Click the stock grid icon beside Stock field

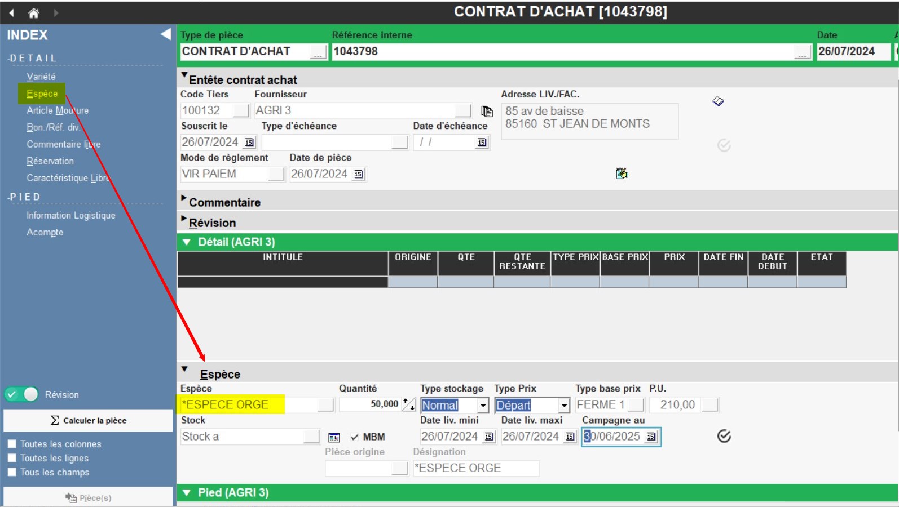(x=334, y=437)
